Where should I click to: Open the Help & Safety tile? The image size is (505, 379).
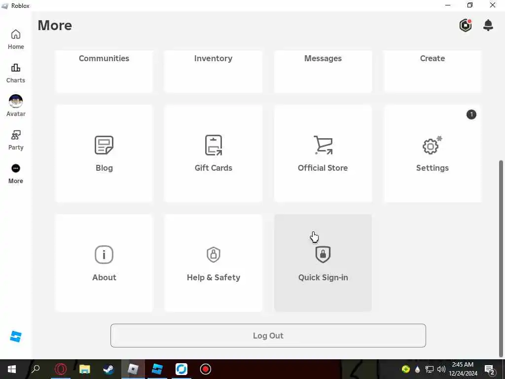(213, 263)
